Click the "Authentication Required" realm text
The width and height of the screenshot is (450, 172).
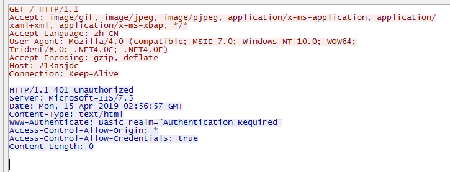point(223,122)
